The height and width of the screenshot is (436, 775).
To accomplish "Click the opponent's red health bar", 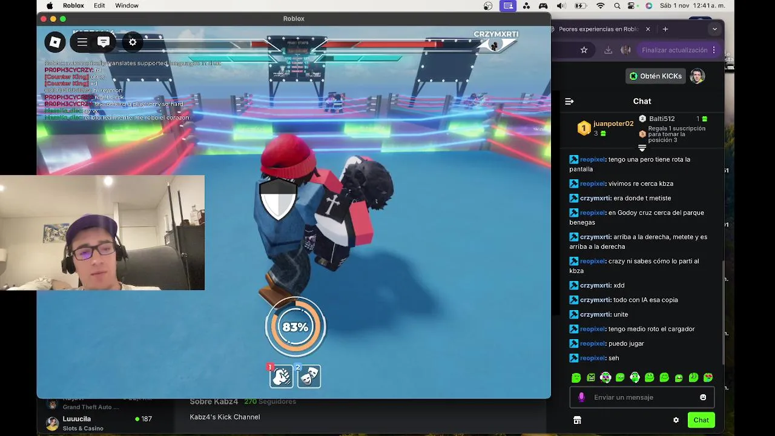I will (381, 44).
